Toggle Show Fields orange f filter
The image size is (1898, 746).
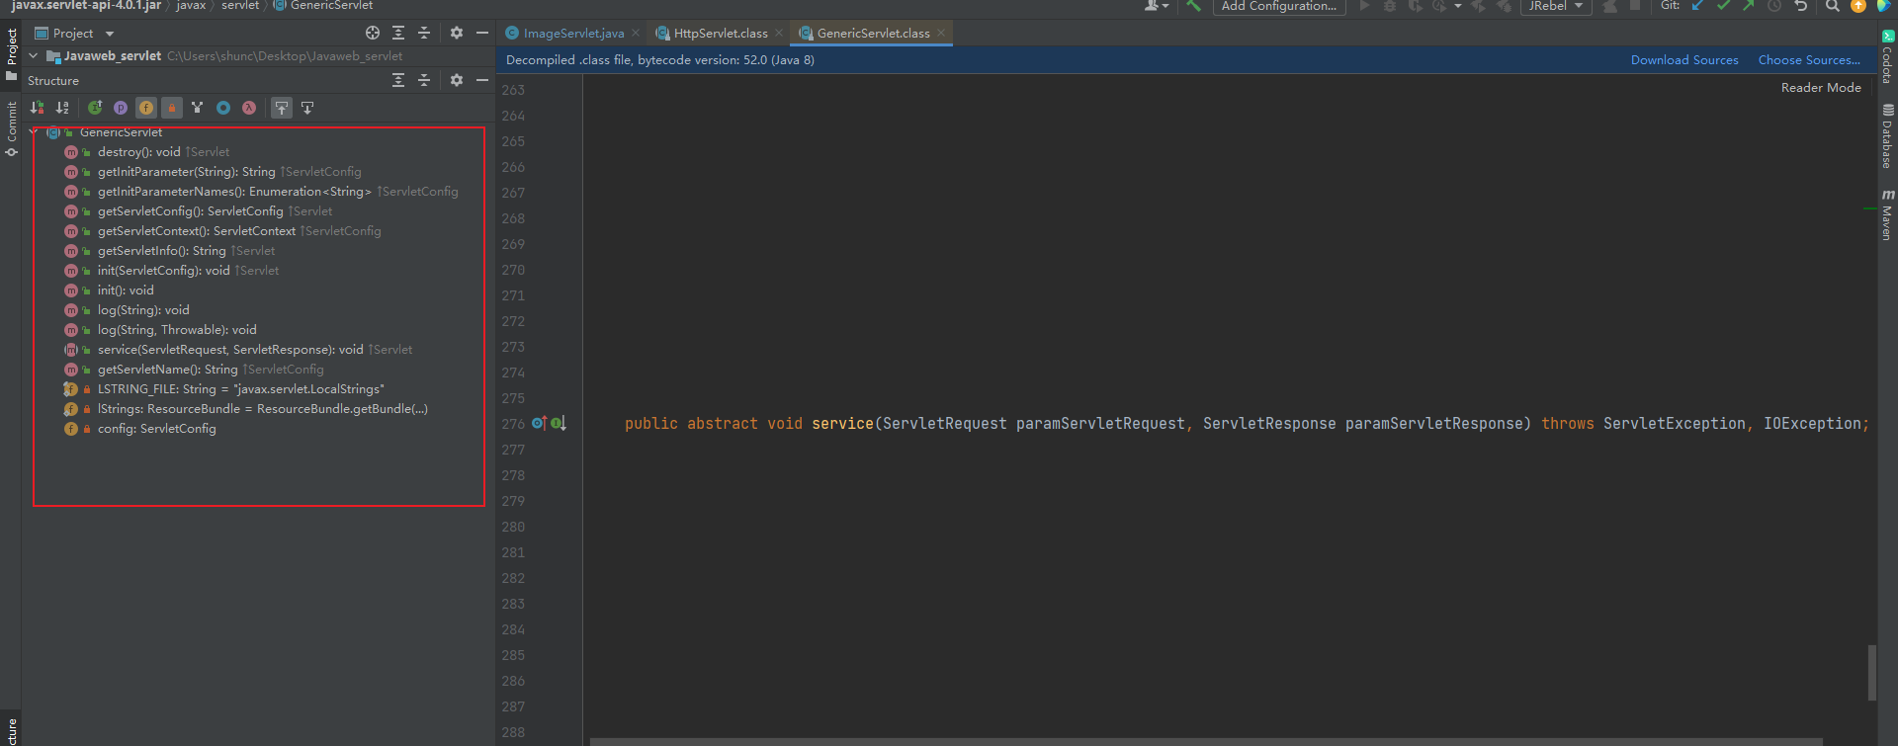(146, 108)
